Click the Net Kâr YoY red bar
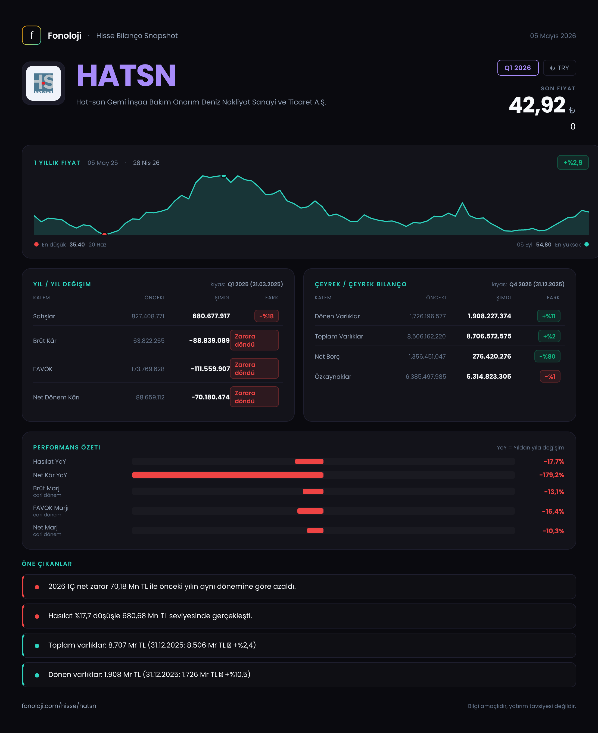Screen dimensions: 598x733 click(228, 475)
